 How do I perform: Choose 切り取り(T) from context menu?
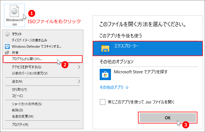[x=43, y=90]
